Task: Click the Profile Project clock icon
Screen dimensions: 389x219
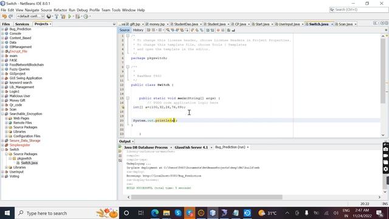Action: point(86,16)
